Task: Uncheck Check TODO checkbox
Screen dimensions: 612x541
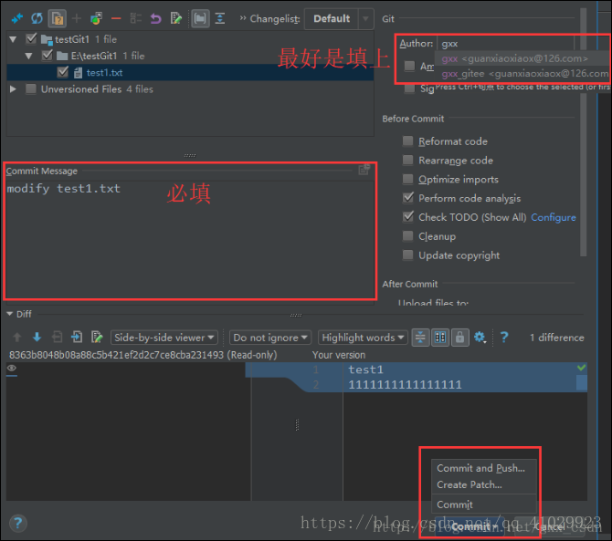Action: 408,217
